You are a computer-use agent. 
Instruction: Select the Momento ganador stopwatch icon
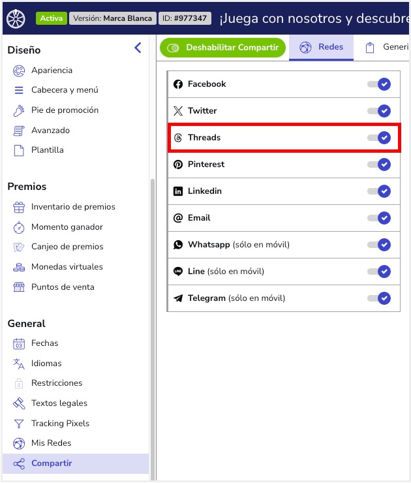[x=19, y=227]
